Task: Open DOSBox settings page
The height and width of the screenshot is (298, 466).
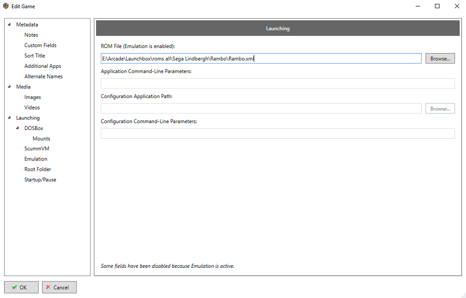Action: tap(34, 128)
